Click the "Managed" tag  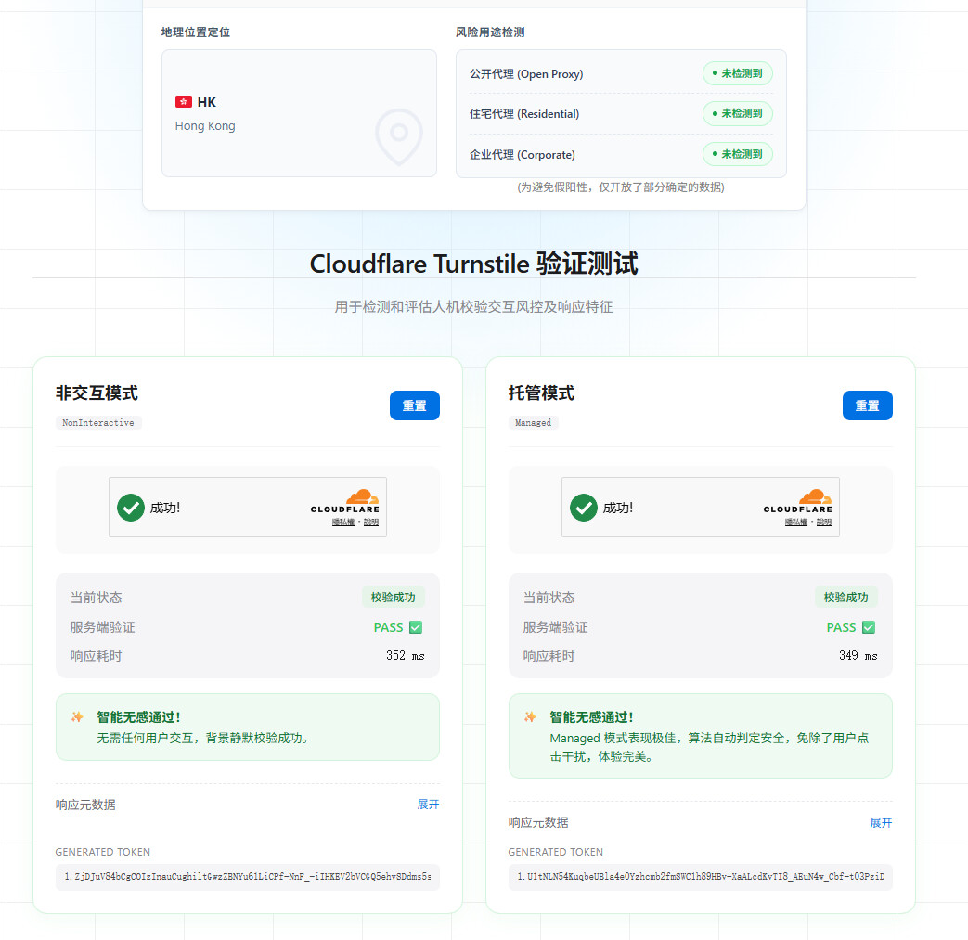[x=534, y=423]
